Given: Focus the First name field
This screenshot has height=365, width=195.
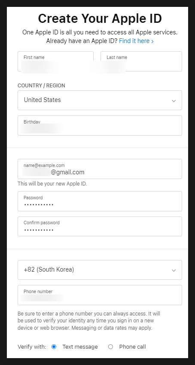Looking at the screenshot, I should click(x=55, y=61).
